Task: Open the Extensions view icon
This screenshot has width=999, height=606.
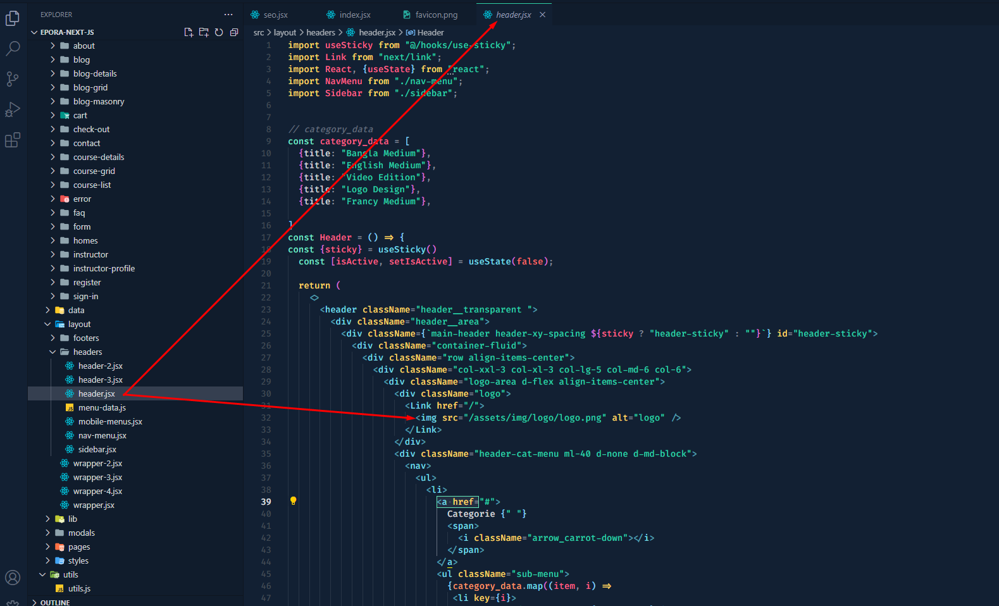Action: (13, 140)
